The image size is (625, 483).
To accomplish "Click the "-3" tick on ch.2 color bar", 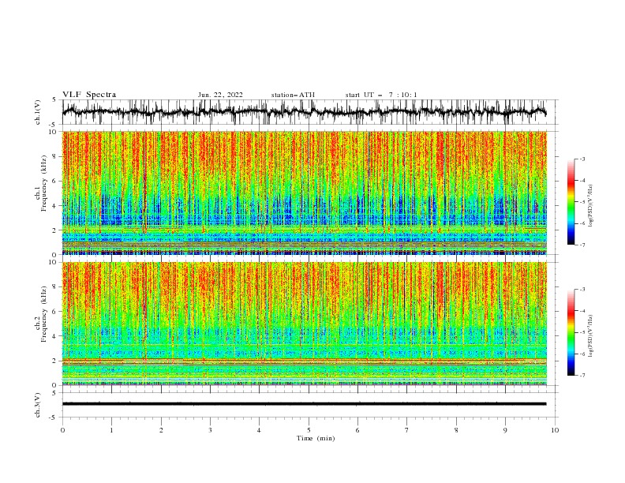I will click(x=582, y=290).
